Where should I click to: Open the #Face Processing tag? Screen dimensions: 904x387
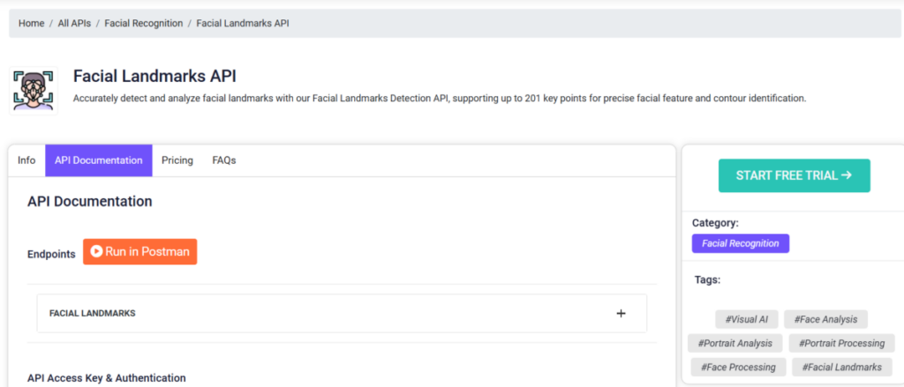[738, 367]
